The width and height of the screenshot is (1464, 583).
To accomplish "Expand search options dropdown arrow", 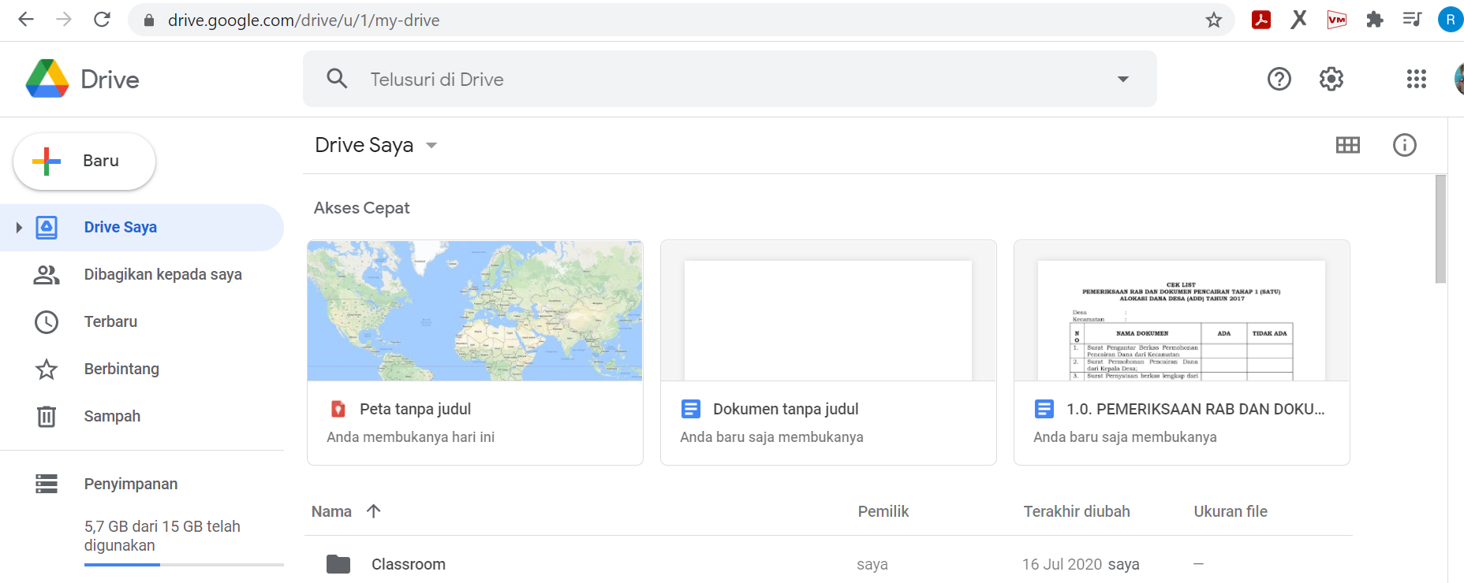I will (1123, 79).
